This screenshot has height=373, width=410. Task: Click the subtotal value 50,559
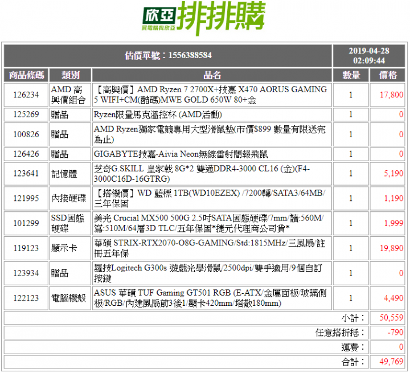point(391,318)
